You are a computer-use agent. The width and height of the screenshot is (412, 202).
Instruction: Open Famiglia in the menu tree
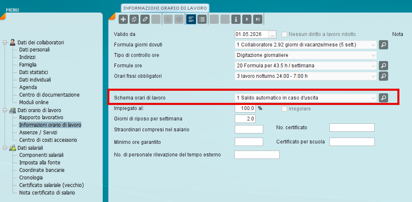click(28, 65)
